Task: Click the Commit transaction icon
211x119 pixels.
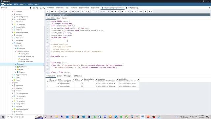Action: (132, 12)
